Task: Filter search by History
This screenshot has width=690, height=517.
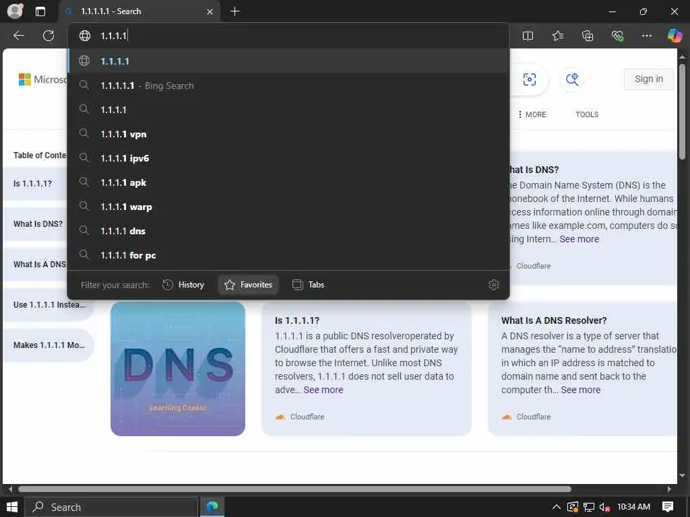Action: [x=183, y=285]
